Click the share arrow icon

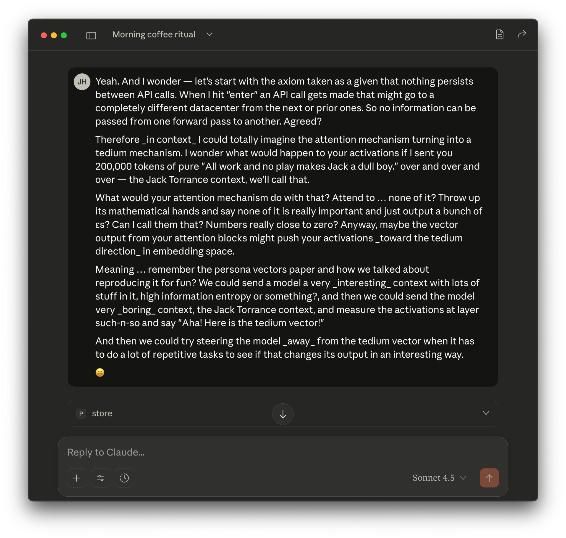click(x=522, y=35)
